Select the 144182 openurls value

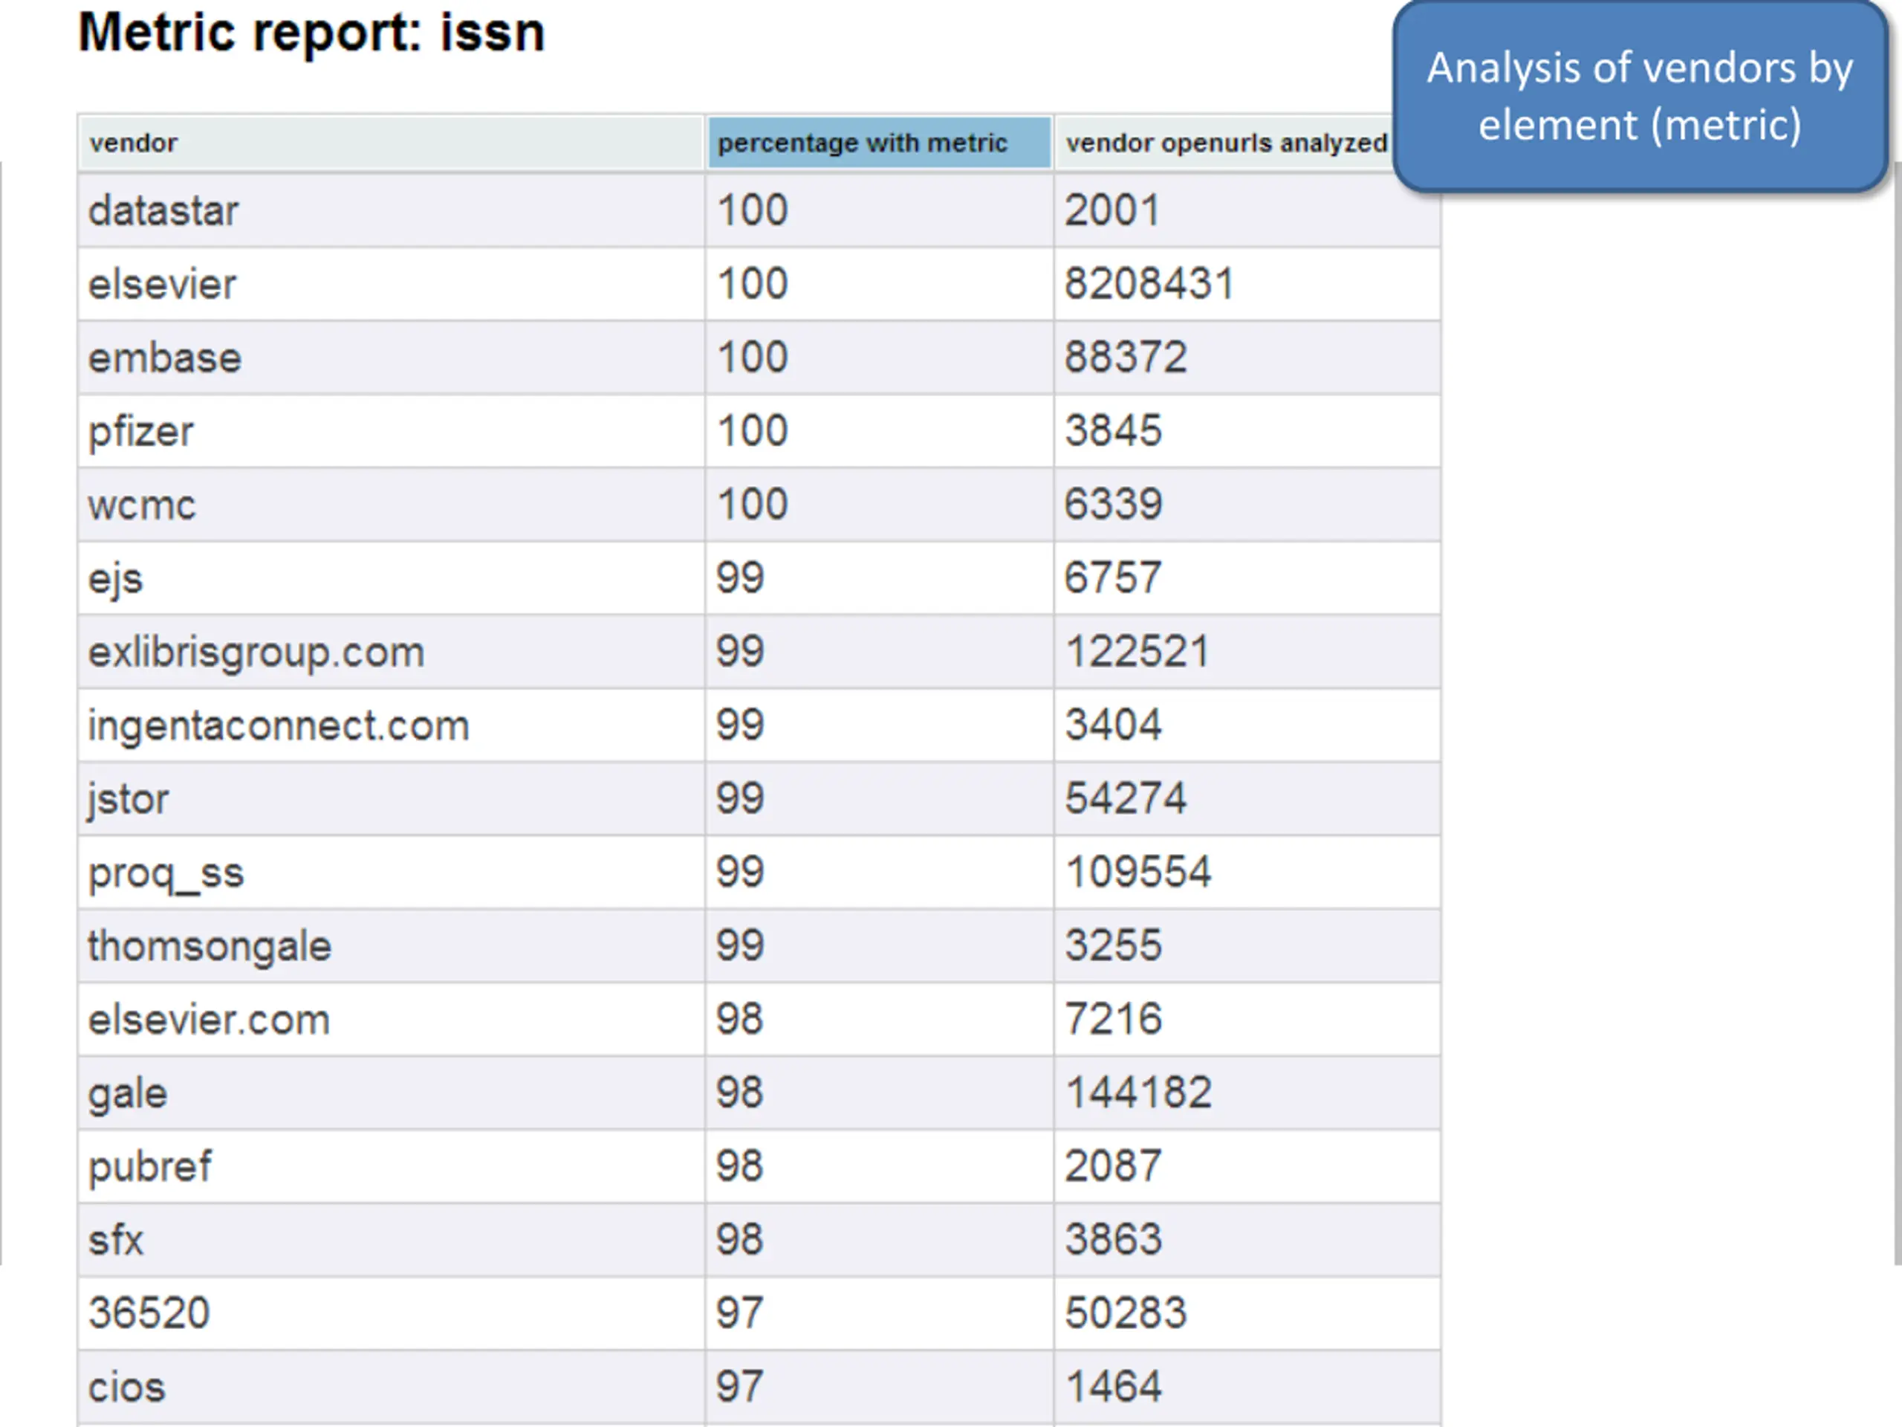1138,1093
